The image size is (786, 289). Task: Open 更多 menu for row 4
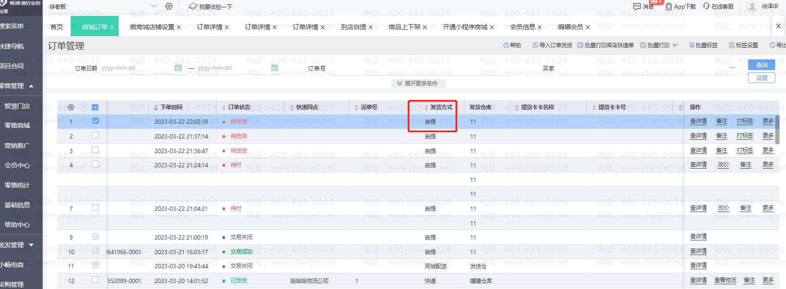click(x=768, y=165)
